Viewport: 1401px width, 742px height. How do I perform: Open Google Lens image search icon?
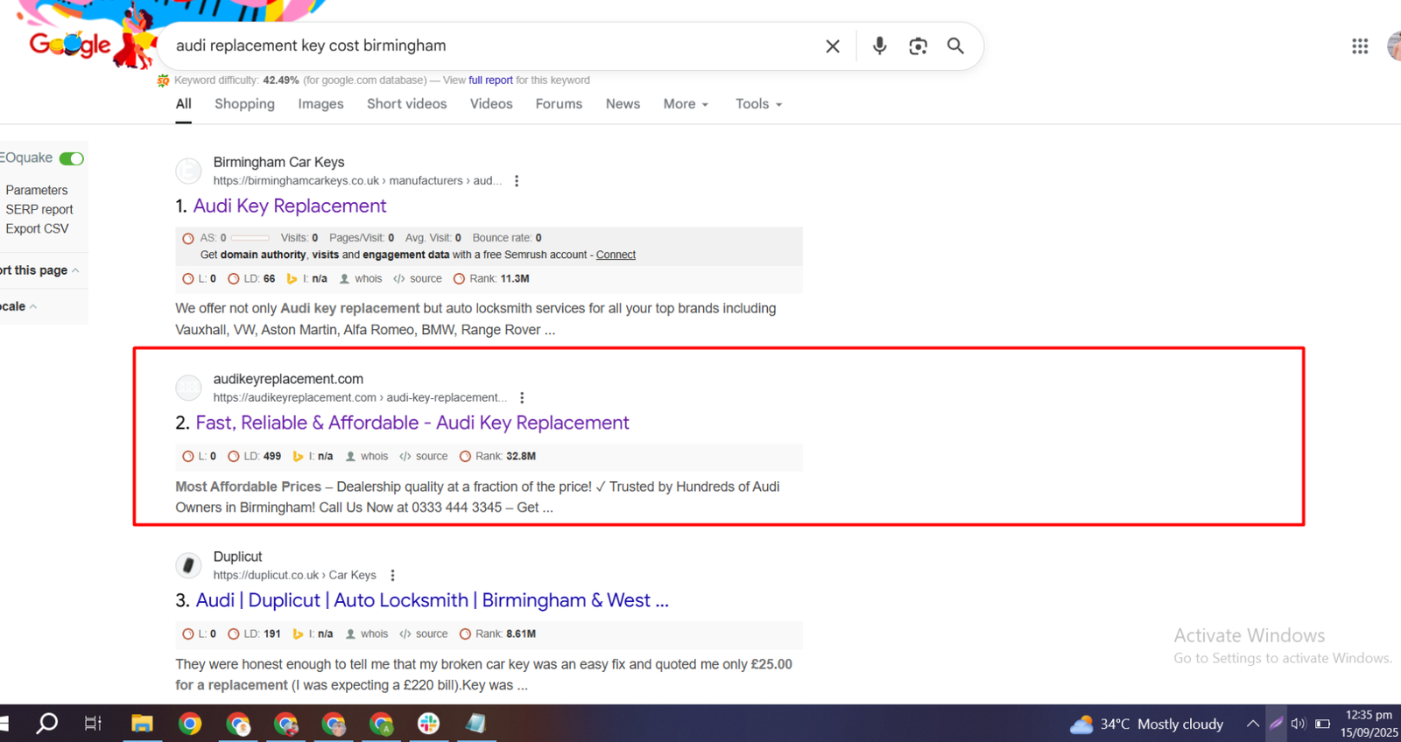(918, 46)
